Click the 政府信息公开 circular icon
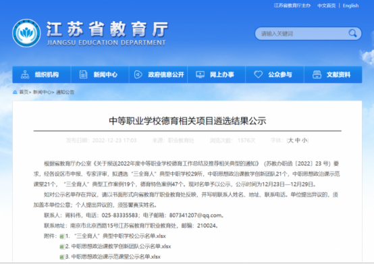The image size is (374, 264). 138,75
